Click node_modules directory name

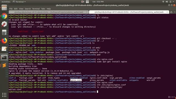pos(37,52)
